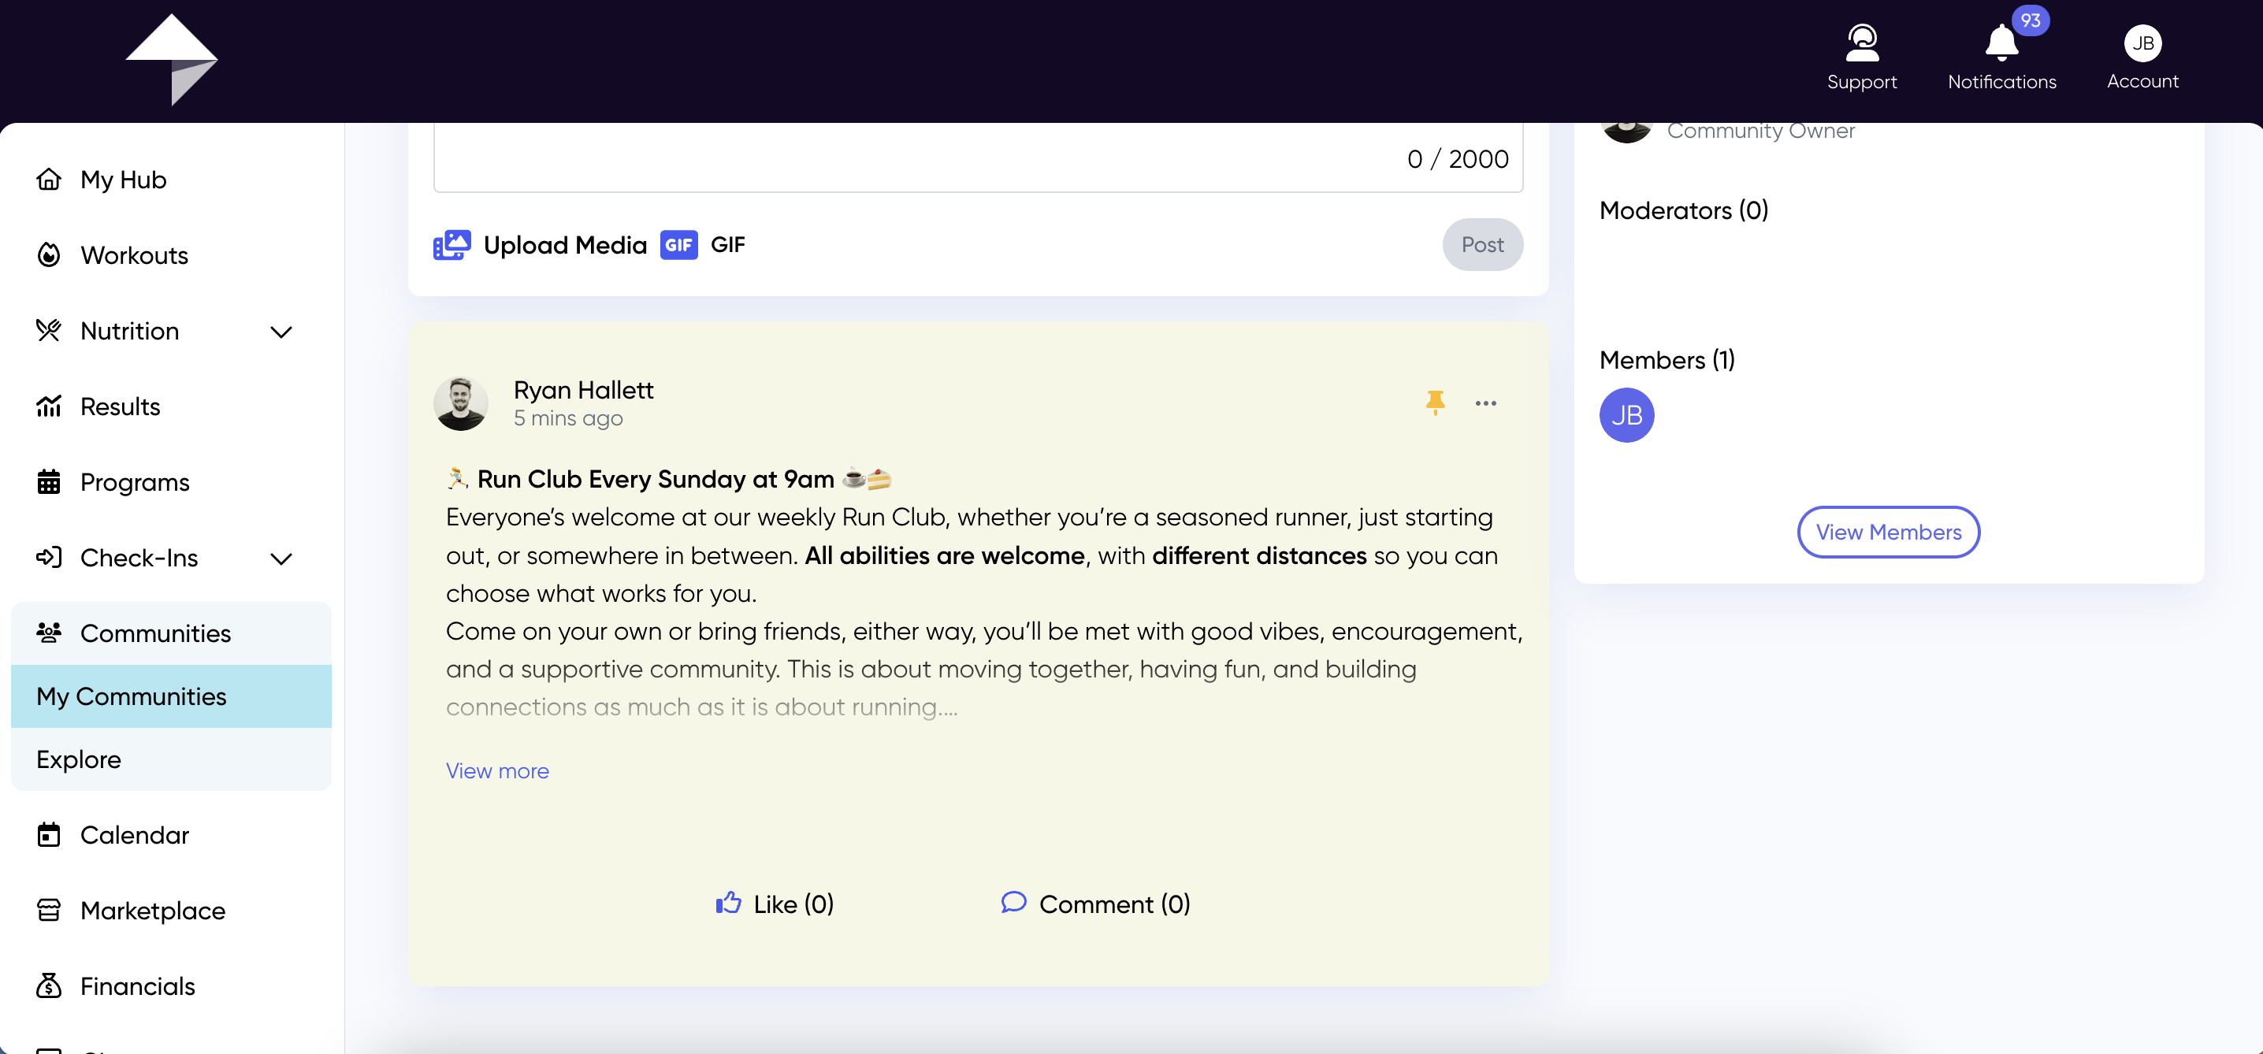Click Ryan Hallett author name
Image resolution: width=2263 pixels, height=1054 pixels.
583,390
